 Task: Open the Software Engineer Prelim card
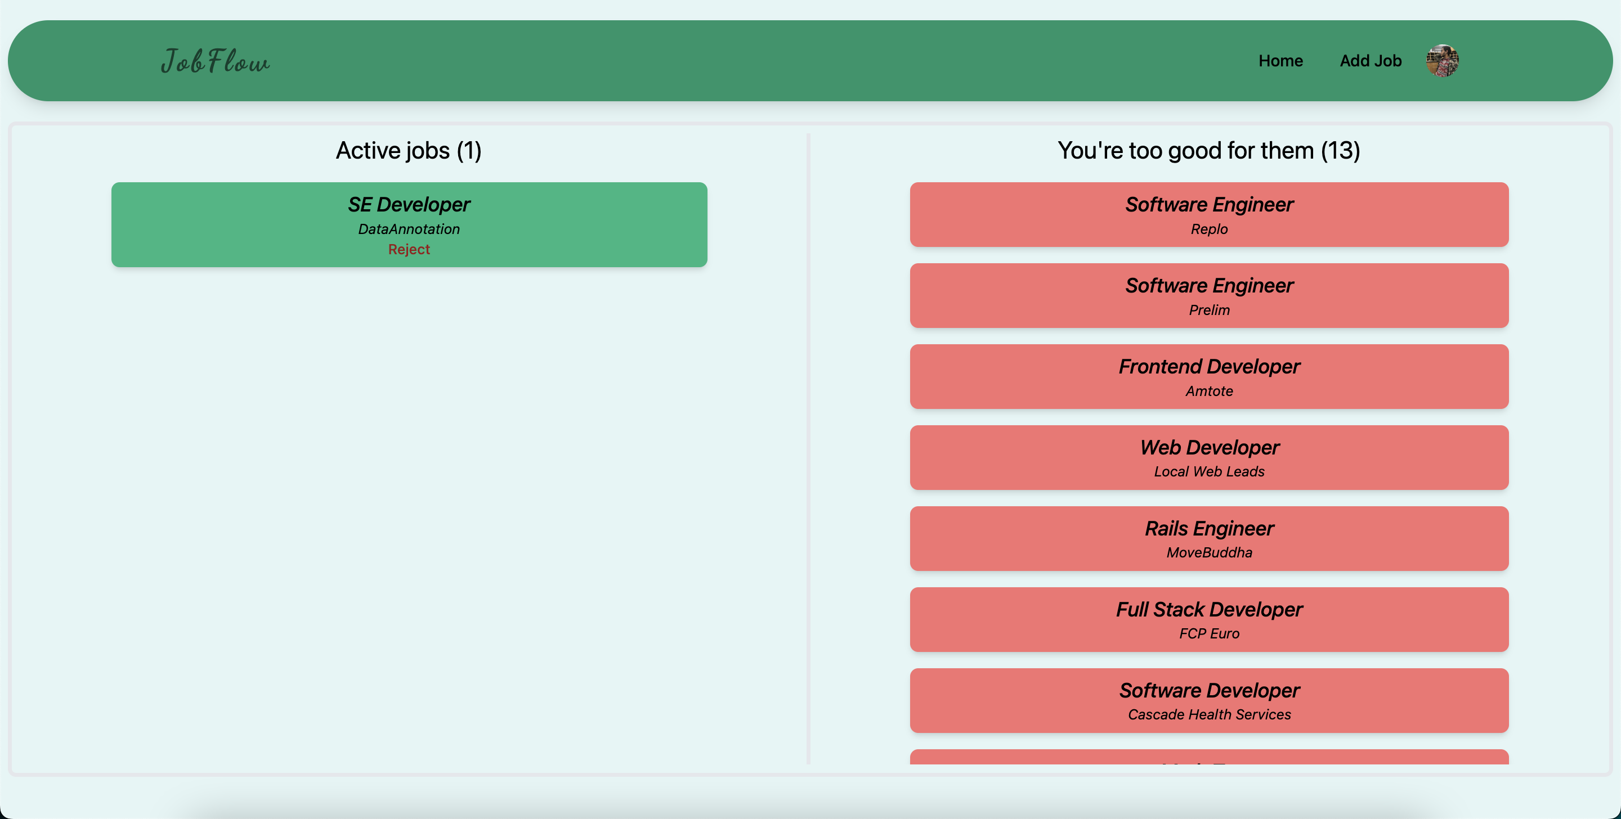pyautogui.click(x=1209, y=296)
